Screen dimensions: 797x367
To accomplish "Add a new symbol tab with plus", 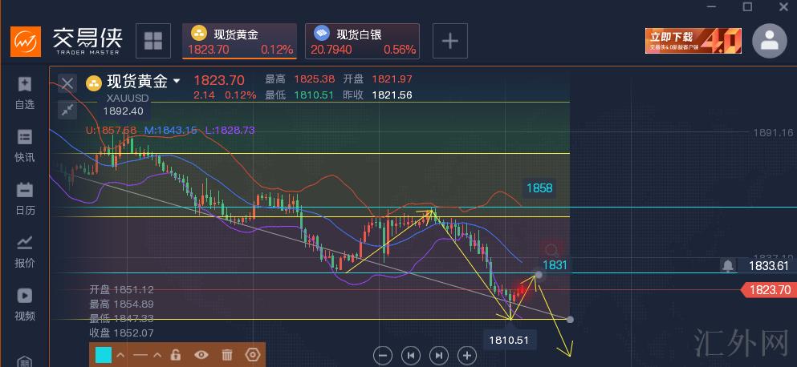I will [450, 41].
